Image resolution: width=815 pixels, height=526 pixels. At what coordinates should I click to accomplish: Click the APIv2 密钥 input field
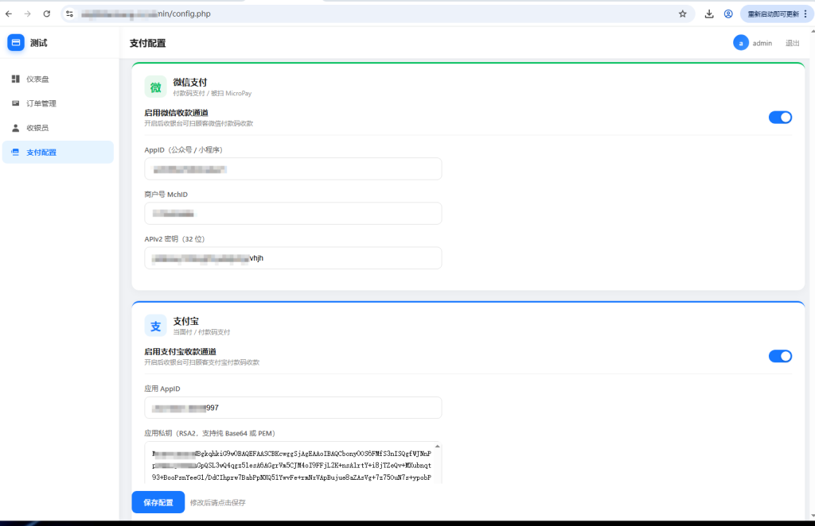tap(293, 257)
